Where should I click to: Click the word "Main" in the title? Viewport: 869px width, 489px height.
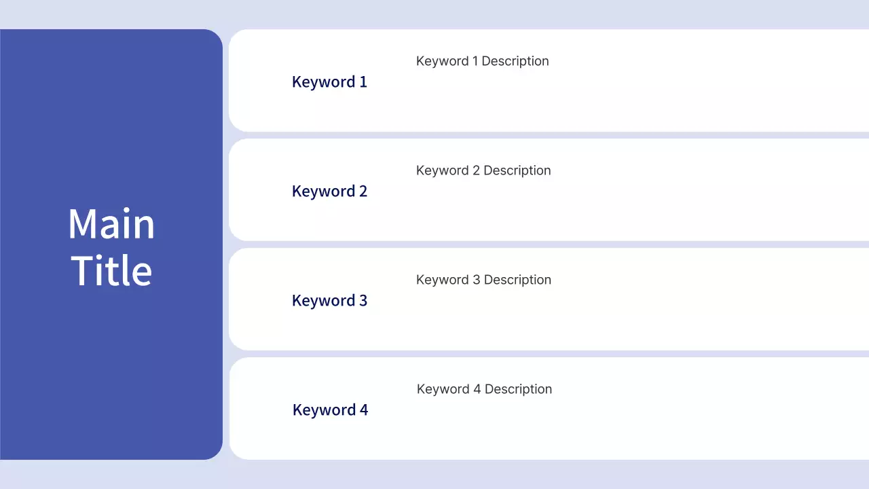click(x=111, y=223)
